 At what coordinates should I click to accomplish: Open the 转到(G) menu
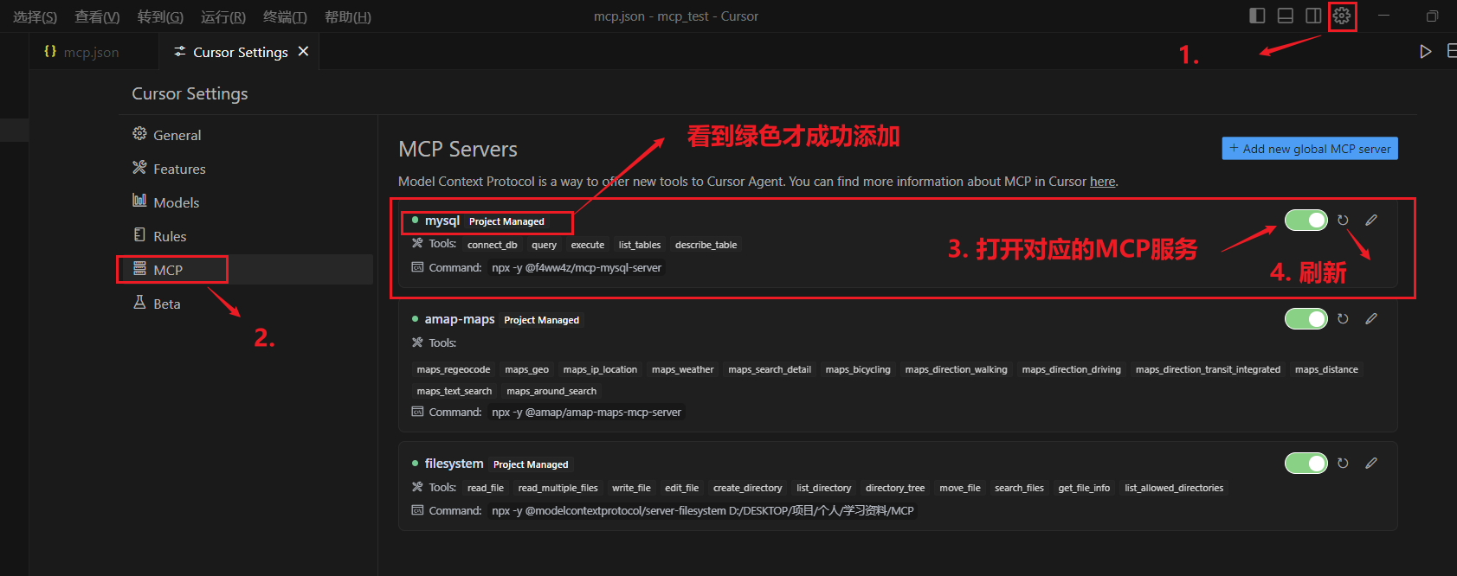click(160, 17)
